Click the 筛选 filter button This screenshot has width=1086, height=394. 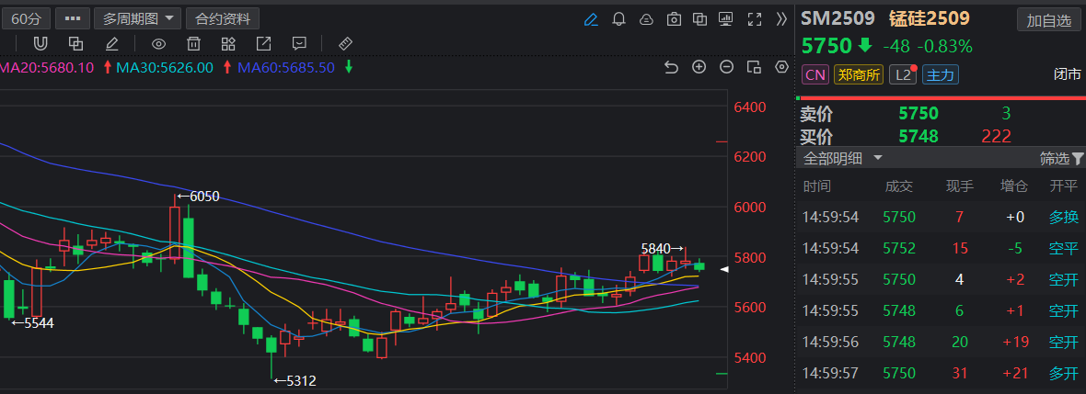(x=1062, y=158)
